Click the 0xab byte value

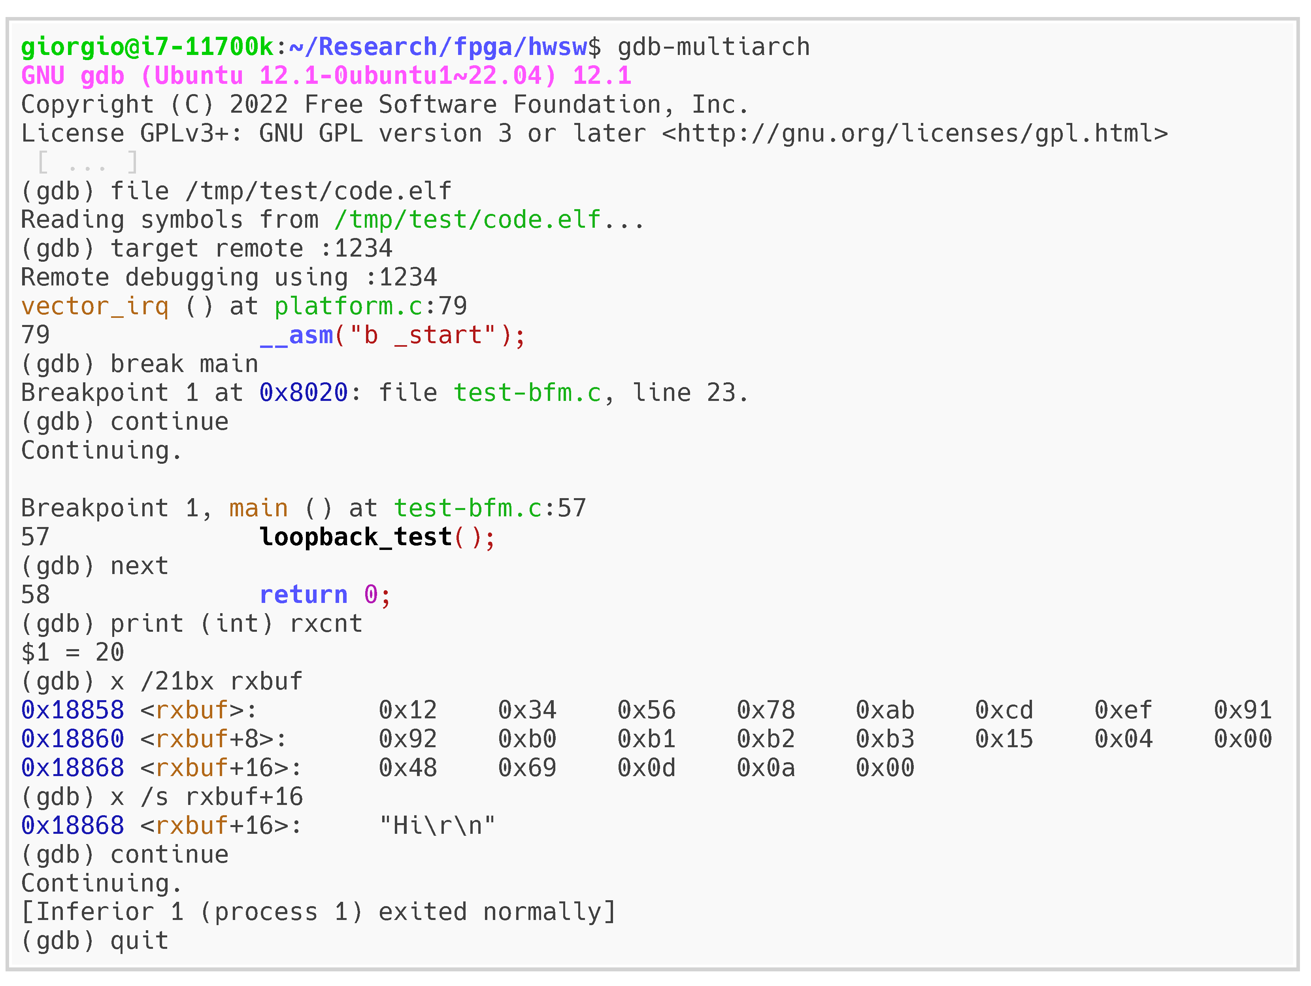click(x=885, y=710)
